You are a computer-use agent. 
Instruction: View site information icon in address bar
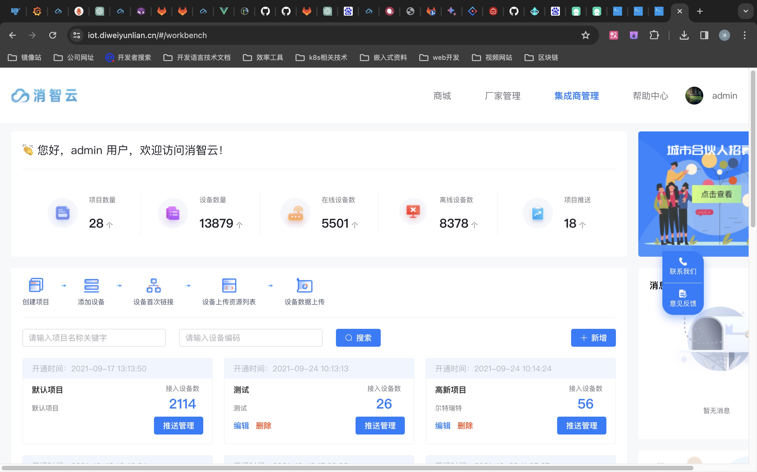tap(77, 35)
